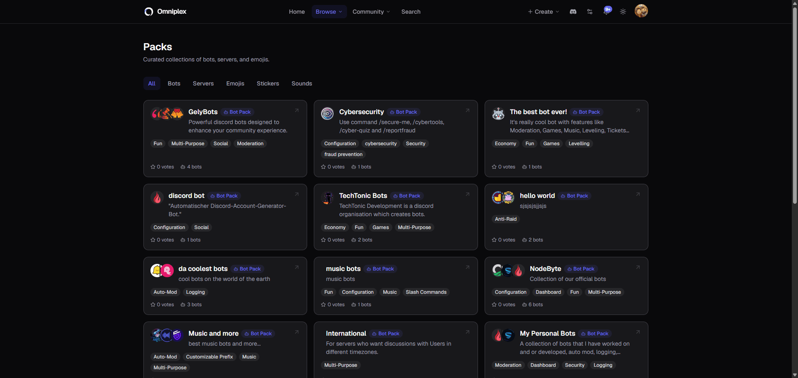Open GelyBots pack external arrow icon

click(297, 110)
